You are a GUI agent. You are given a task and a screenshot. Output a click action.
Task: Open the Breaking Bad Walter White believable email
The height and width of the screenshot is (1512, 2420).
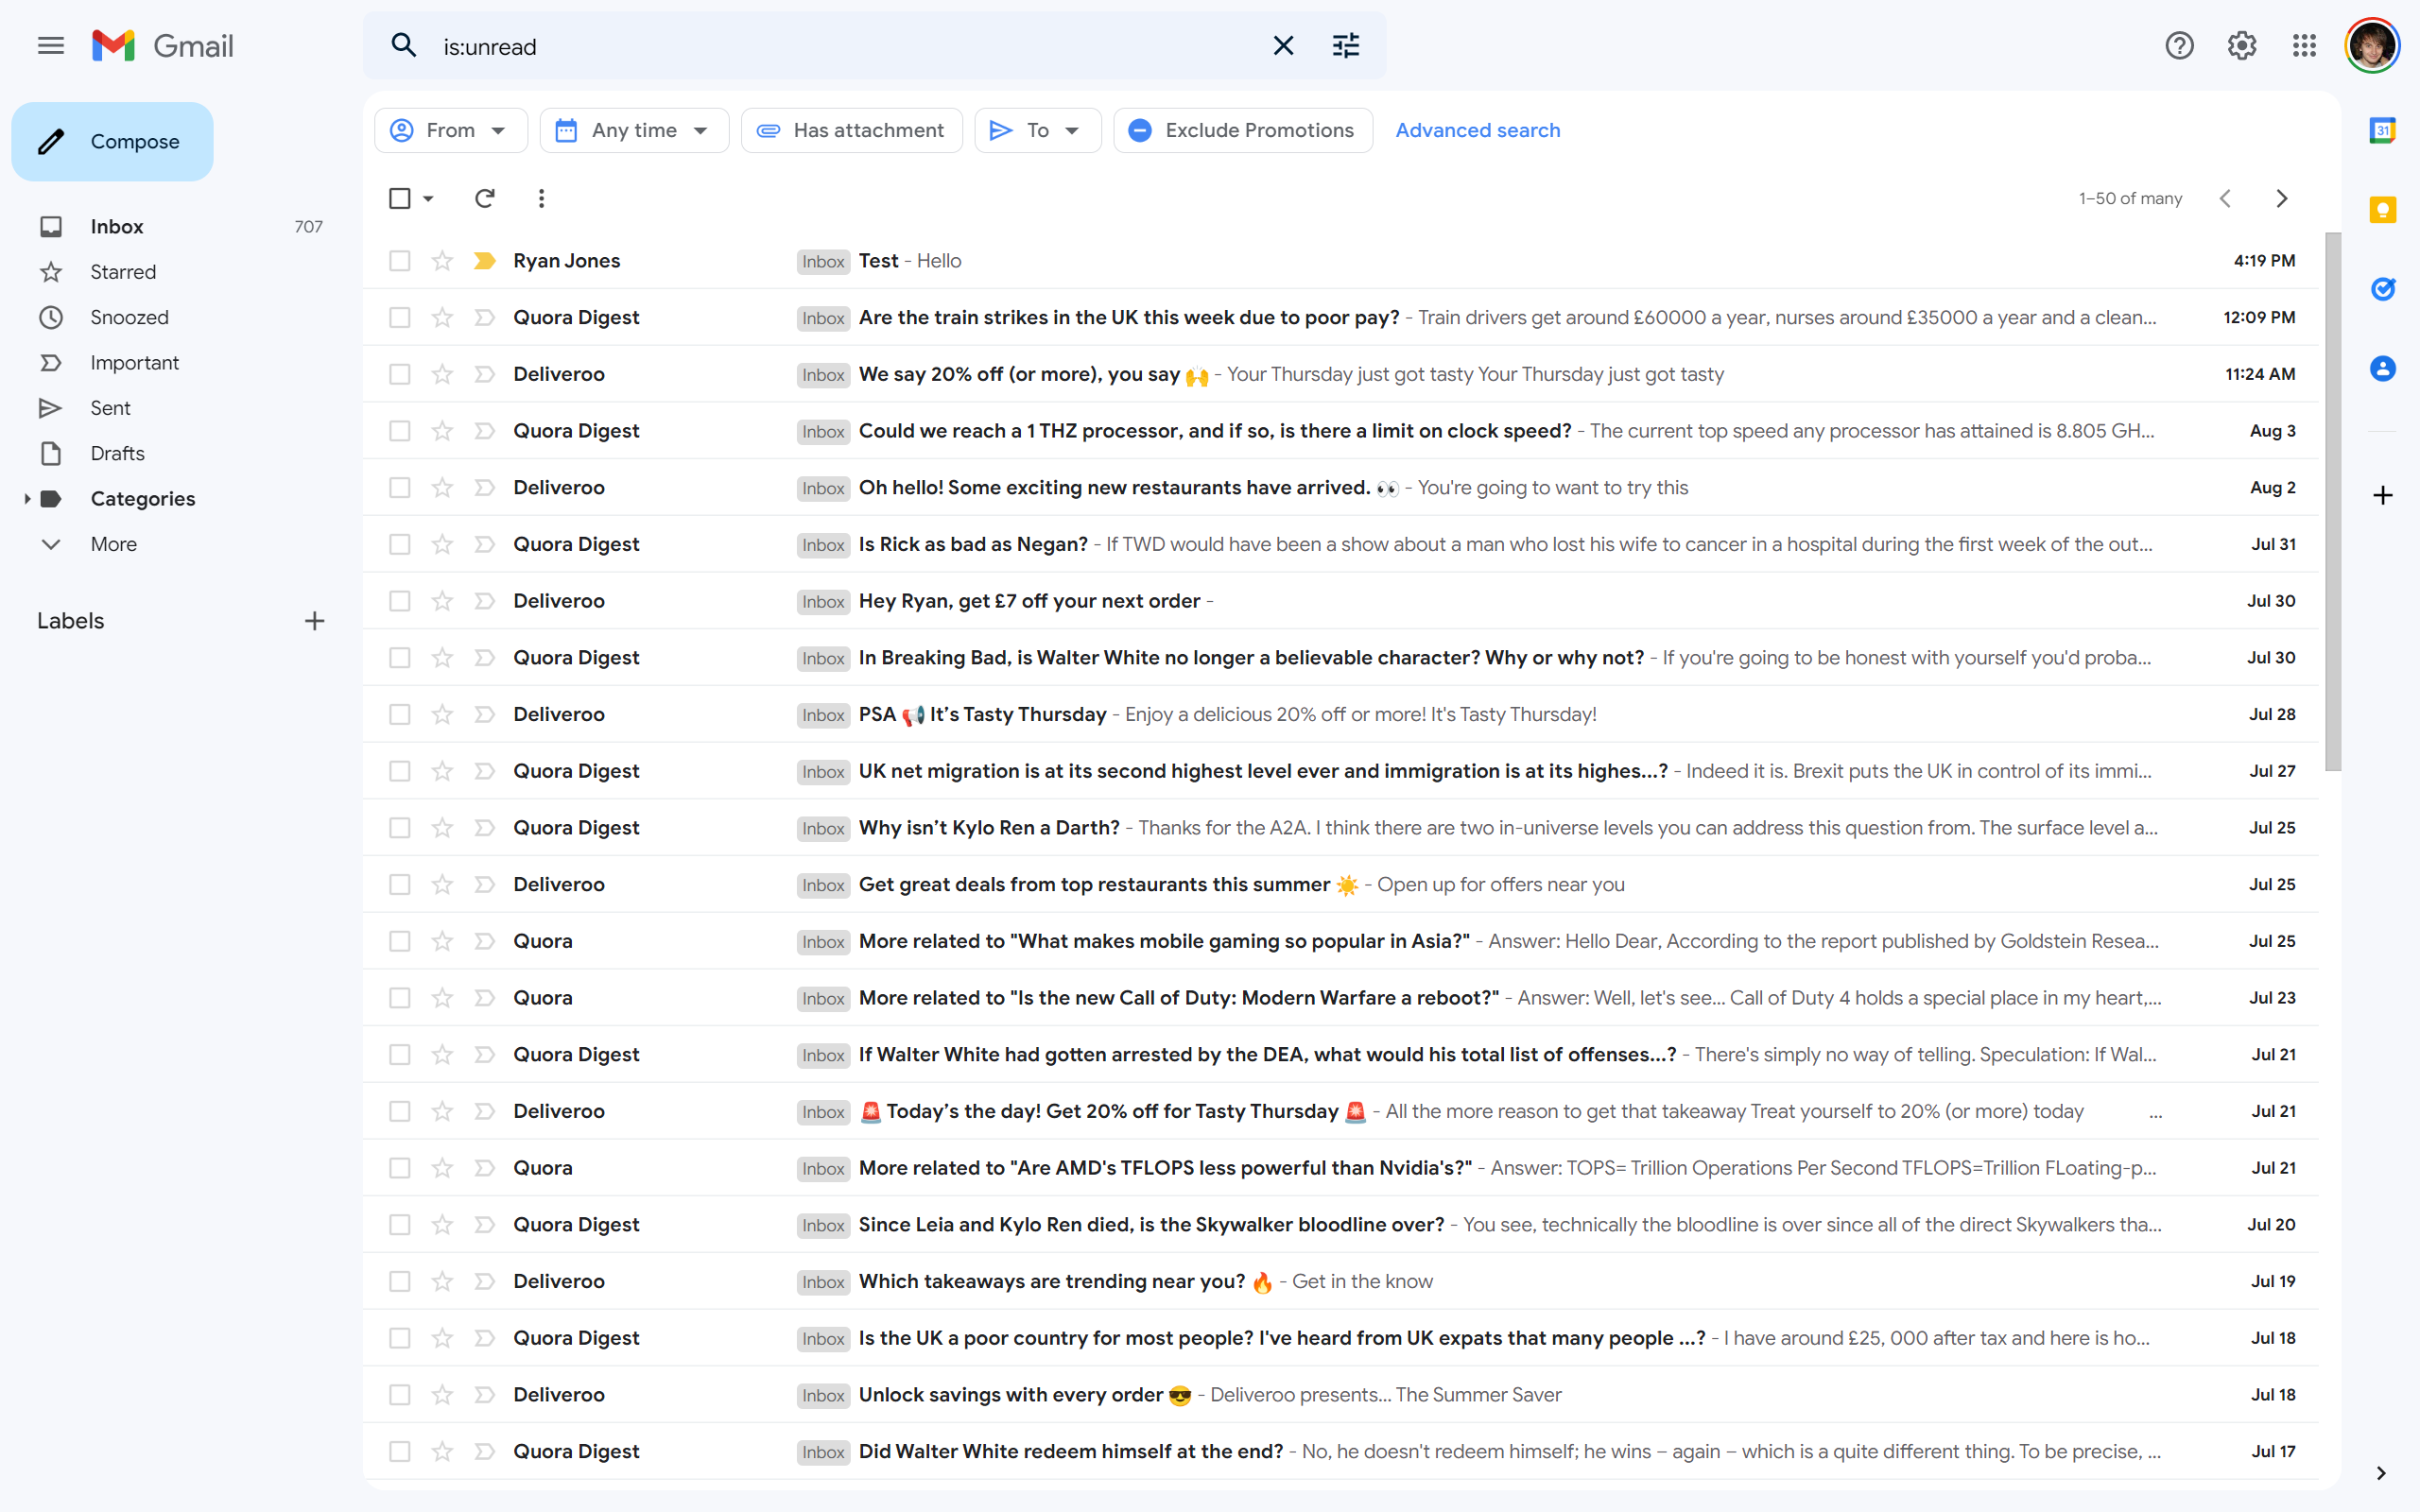point(1340,658)
